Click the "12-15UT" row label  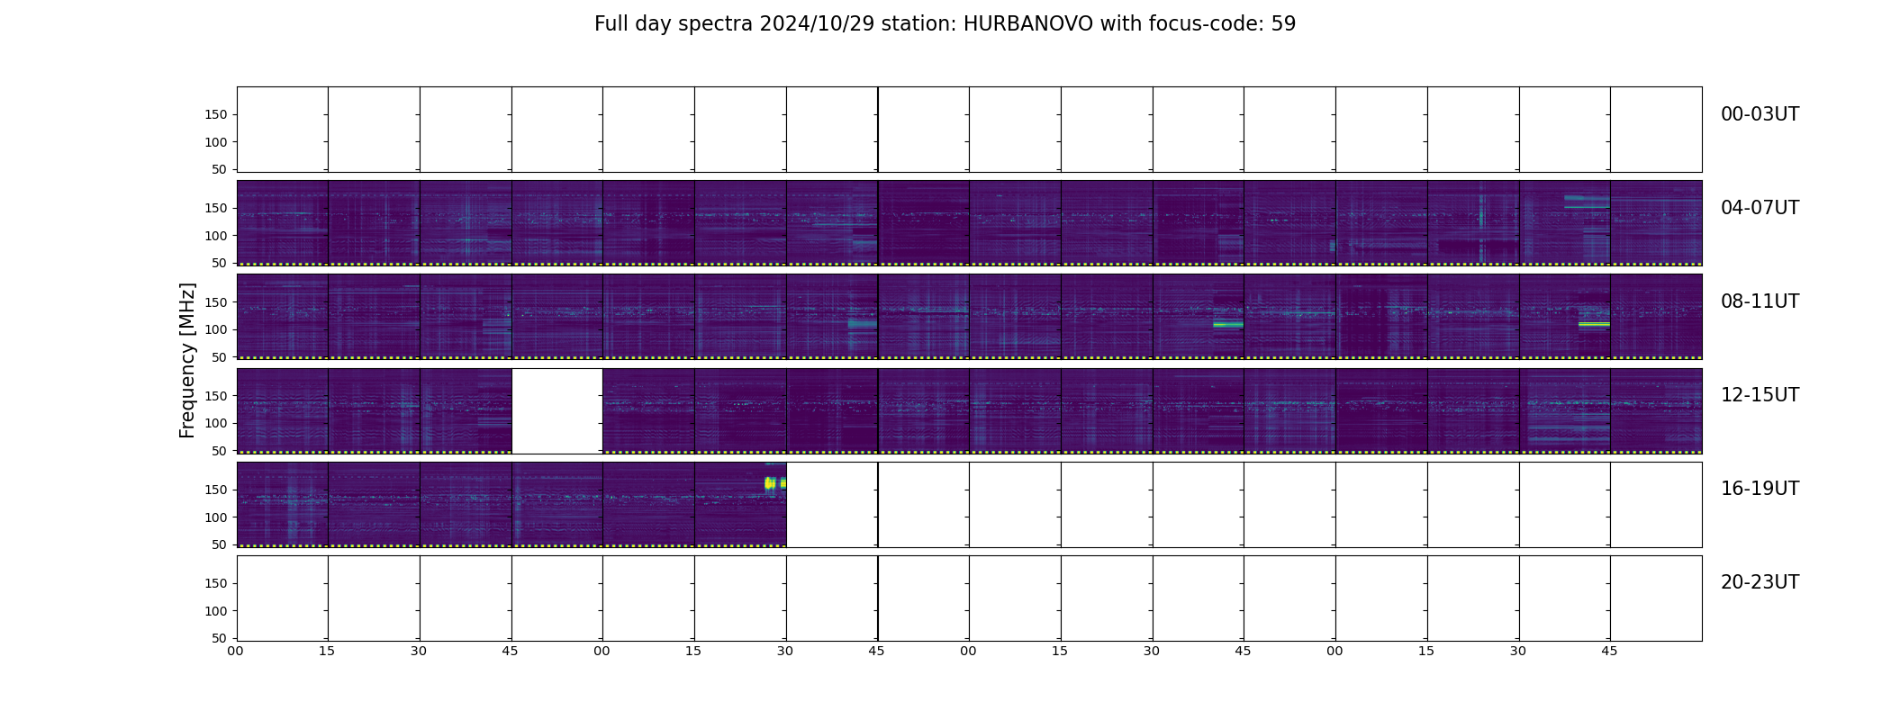pos(1760,395)
